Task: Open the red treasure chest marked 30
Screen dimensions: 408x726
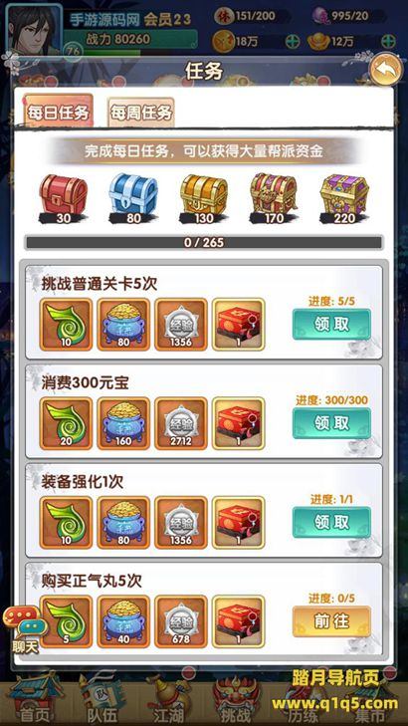Action: pos(64,198)
